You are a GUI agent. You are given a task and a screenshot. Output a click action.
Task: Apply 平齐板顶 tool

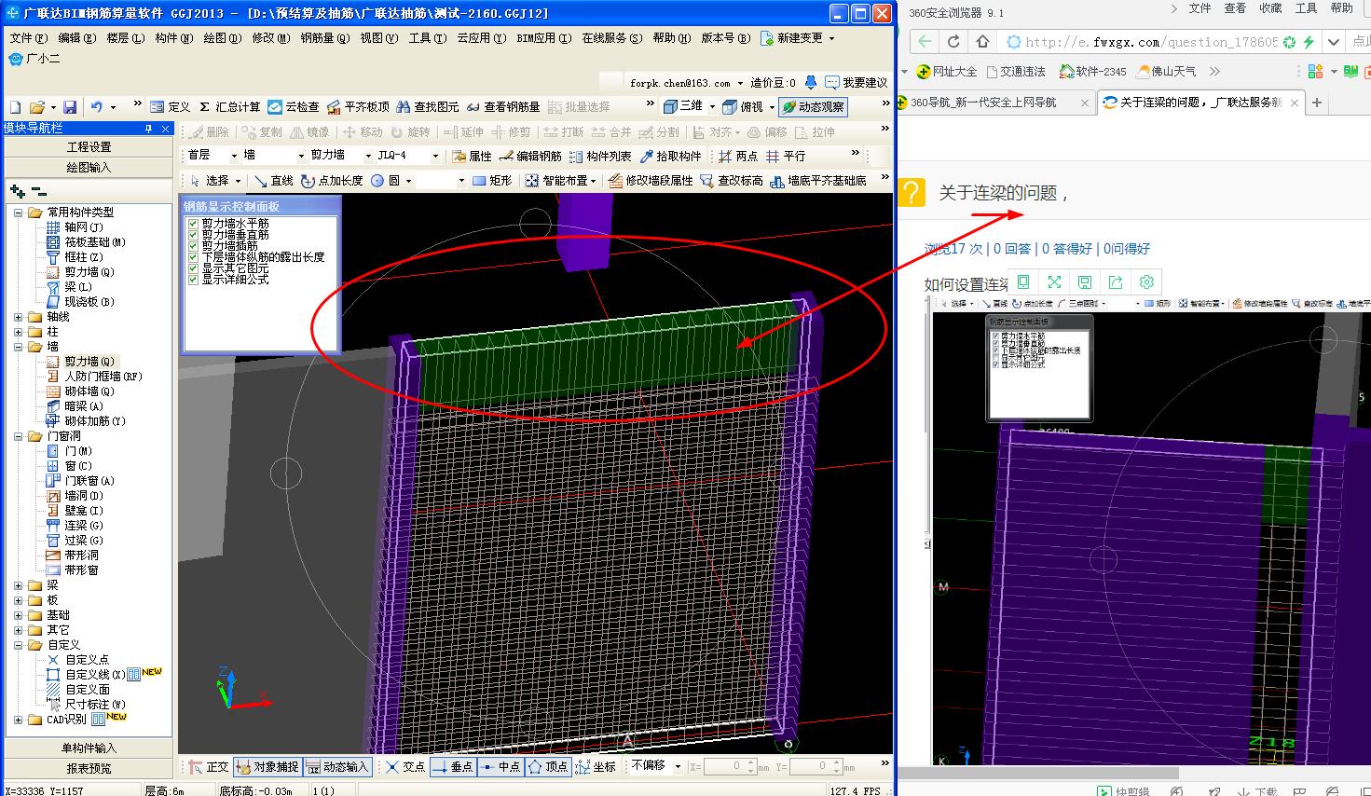click(x=358, y=107)
